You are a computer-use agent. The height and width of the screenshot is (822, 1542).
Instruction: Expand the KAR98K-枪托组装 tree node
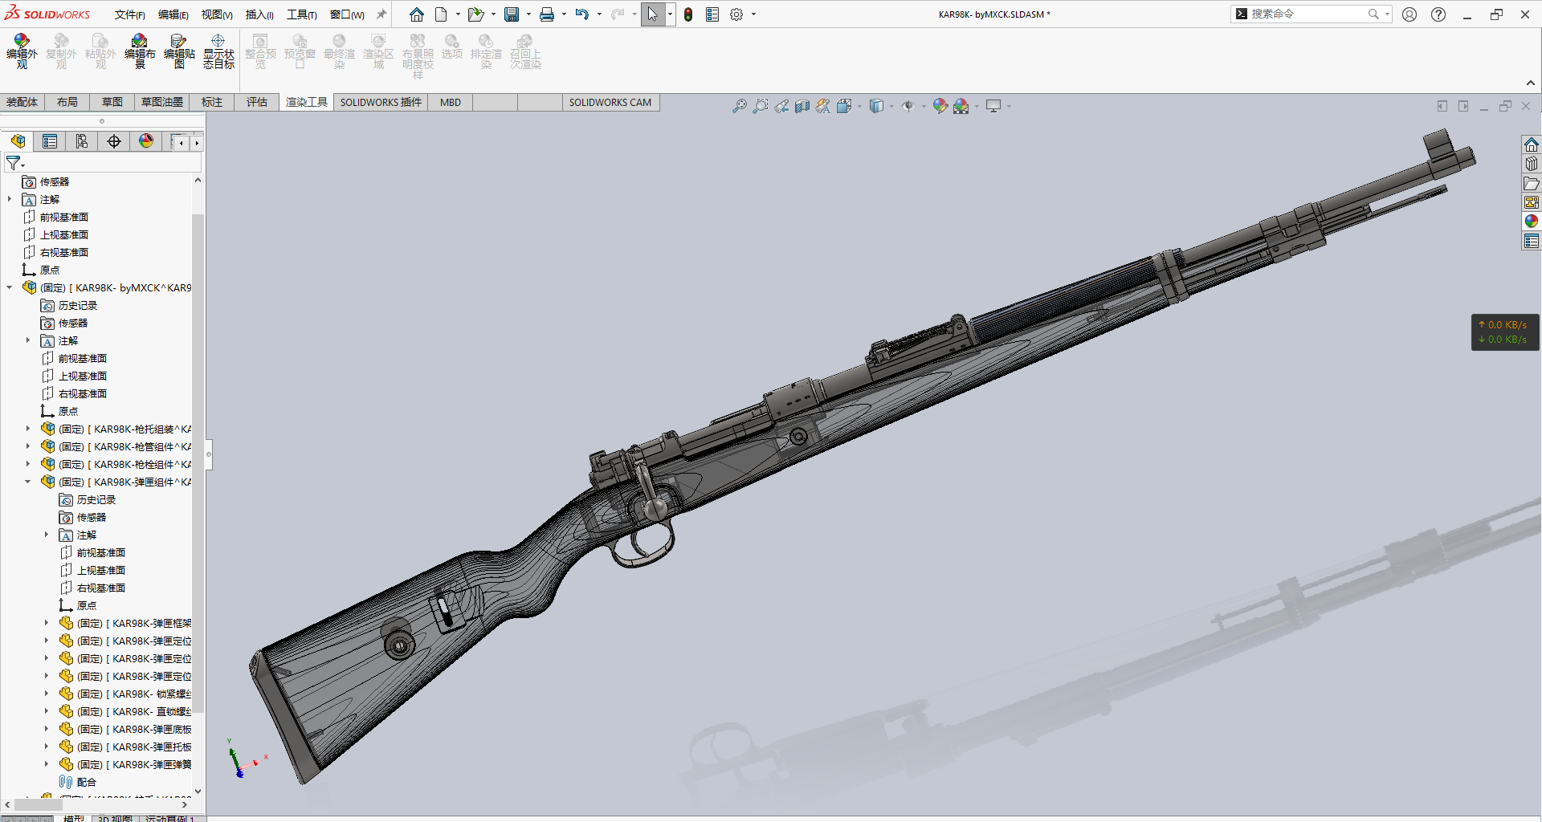[x=28, y=429]
